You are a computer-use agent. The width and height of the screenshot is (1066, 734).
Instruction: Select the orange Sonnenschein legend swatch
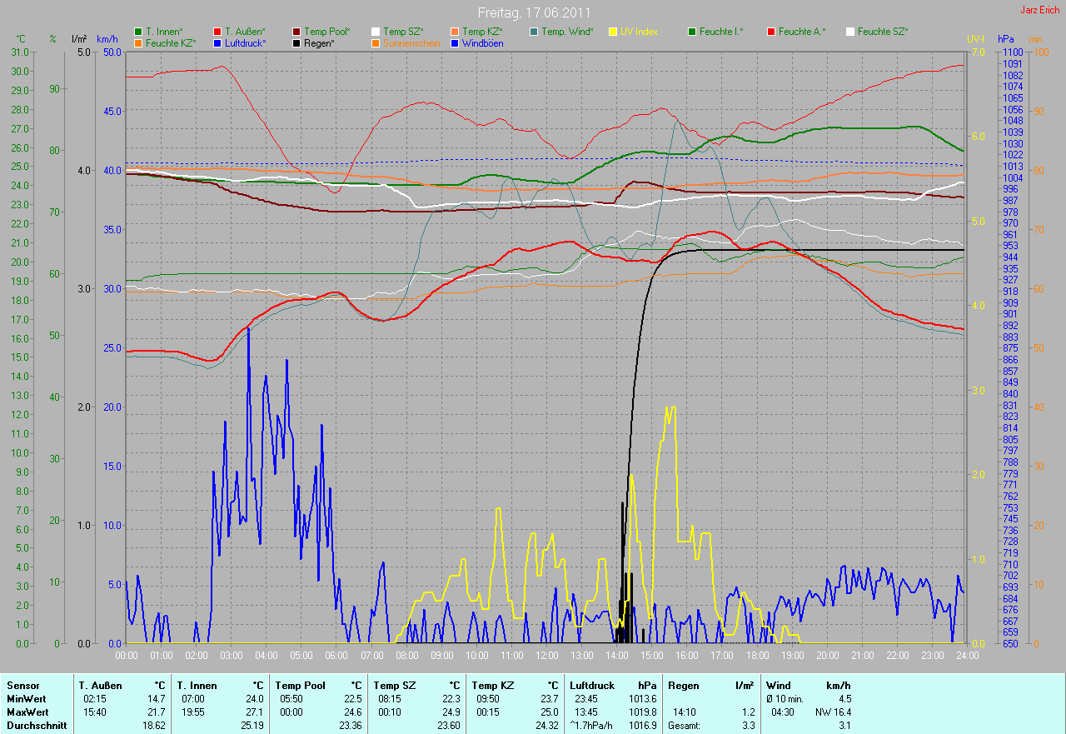(x=376, y=42)
